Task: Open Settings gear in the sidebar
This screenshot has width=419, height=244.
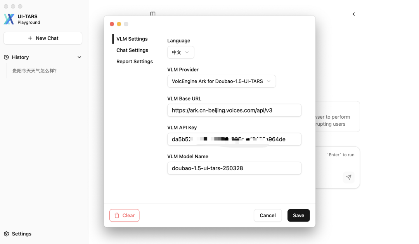Action: pyautogui.click(x=17, y=234)
